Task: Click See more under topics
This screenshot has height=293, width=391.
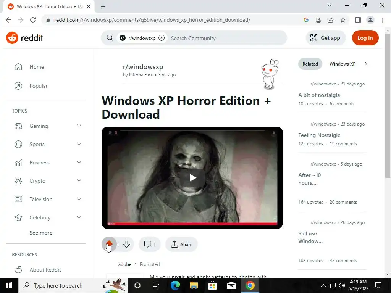Action: coord(41,233)
